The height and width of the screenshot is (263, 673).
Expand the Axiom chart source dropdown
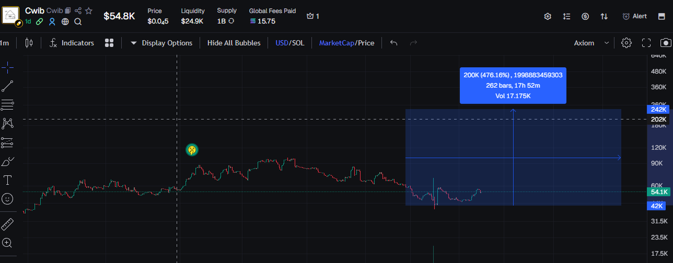click(x=592, y=43)
